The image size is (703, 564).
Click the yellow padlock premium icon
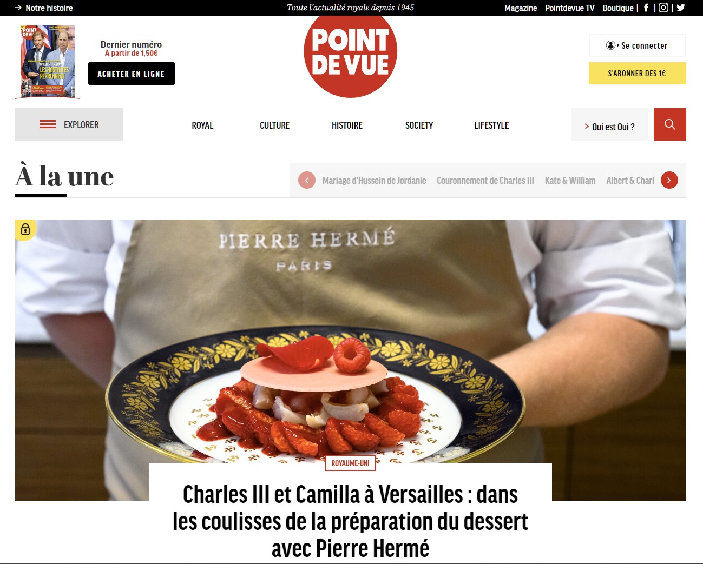[25, 229]
